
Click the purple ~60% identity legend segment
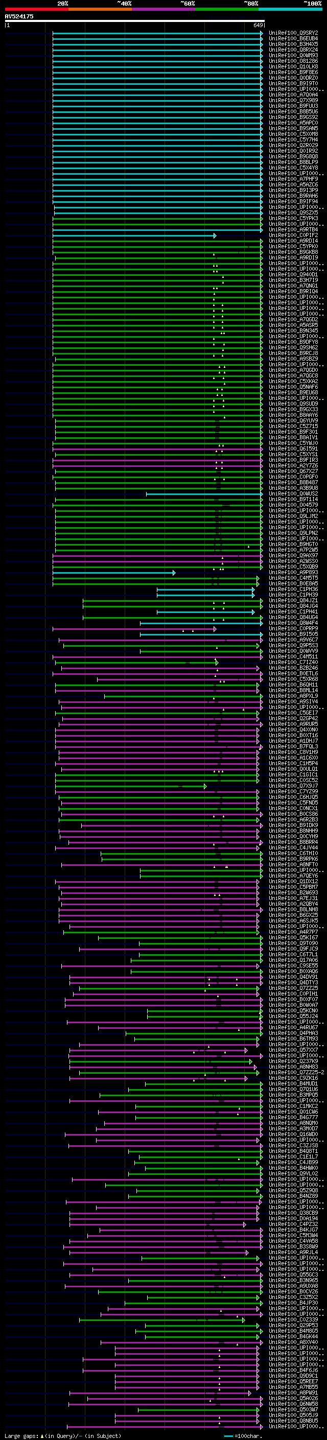point(163,9)
